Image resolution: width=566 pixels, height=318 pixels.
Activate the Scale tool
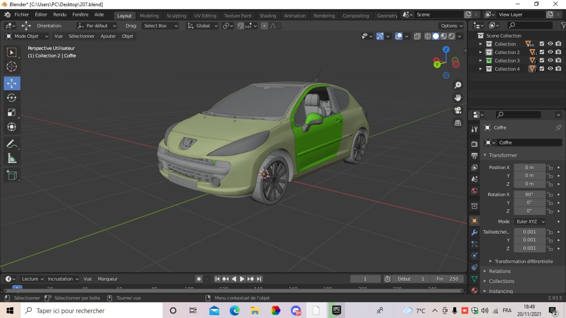pyautogui.click(x=12, y=112)
